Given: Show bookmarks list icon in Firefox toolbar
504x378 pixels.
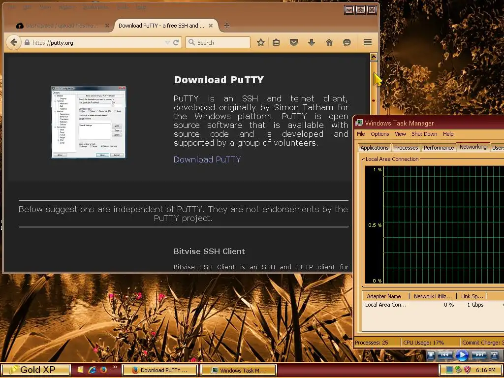Looking at the screenshot, I should tap(276, 42).
